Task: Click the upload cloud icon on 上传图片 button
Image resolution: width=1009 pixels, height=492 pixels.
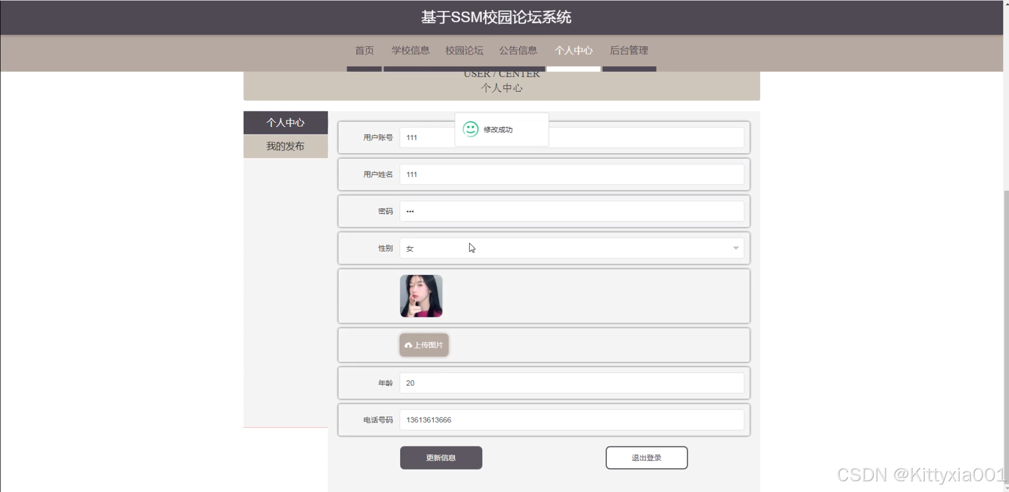Action: click(408, 345)
